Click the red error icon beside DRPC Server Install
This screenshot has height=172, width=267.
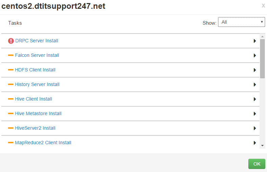pyautogui.click(x=11, y=41)
